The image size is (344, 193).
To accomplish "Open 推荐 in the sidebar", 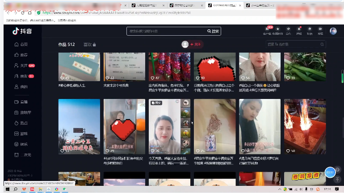I will (21, 55).
